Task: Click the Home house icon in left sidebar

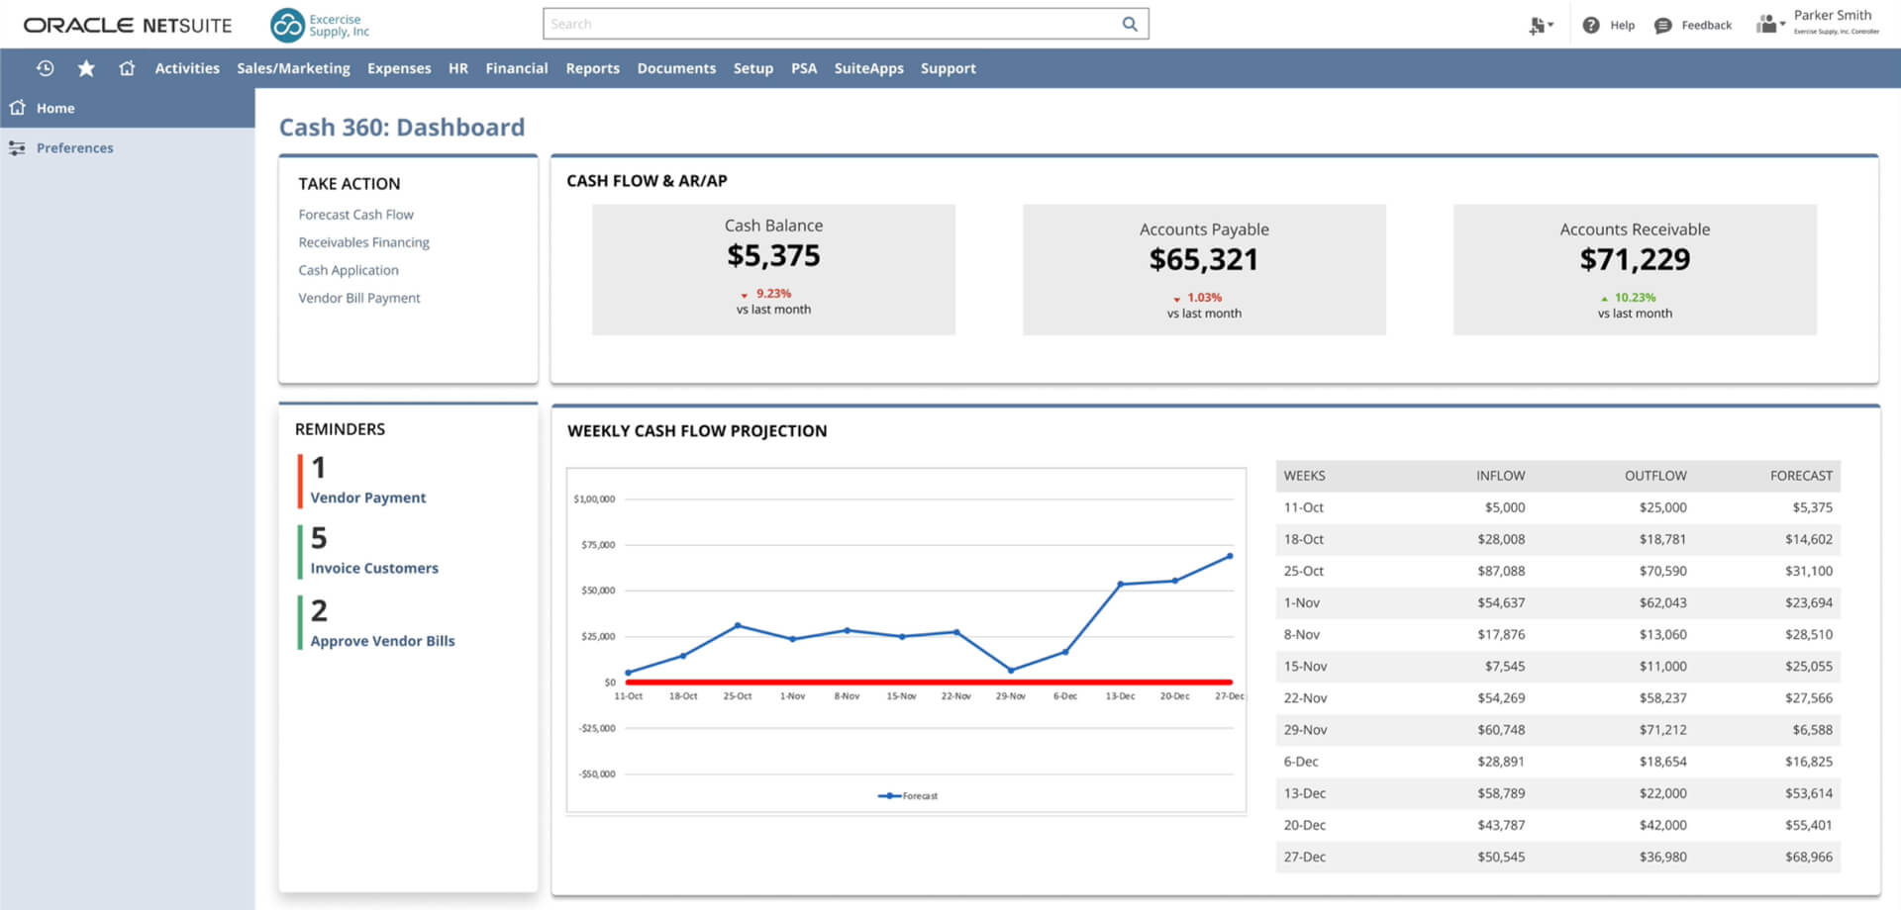Action: coord(17,108)
